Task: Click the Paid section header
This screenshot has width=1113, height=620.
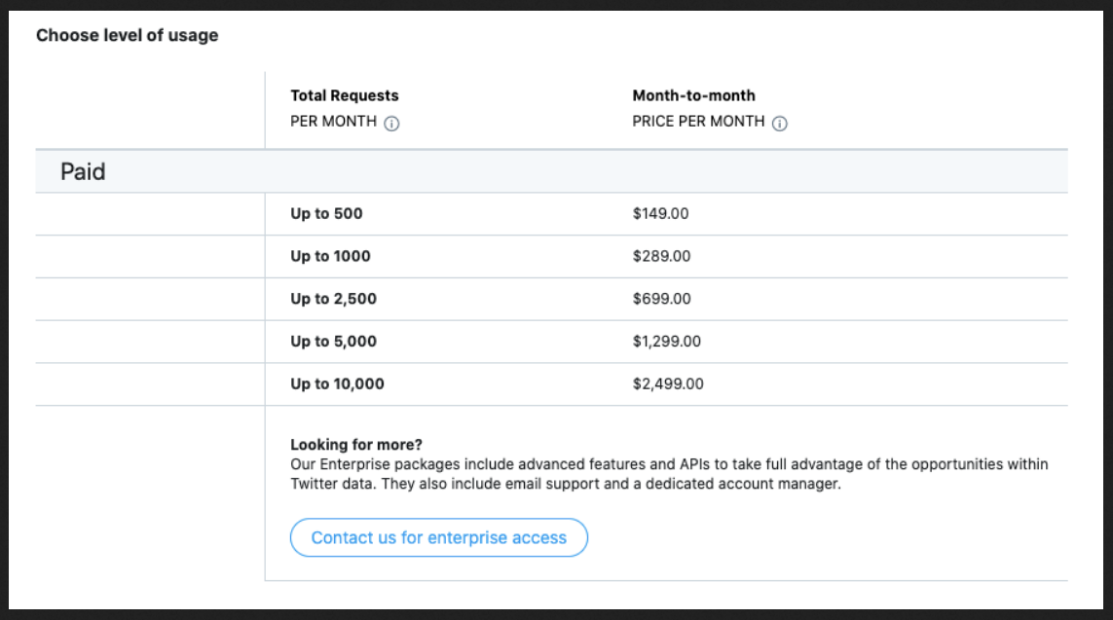Action: (83, 172)
